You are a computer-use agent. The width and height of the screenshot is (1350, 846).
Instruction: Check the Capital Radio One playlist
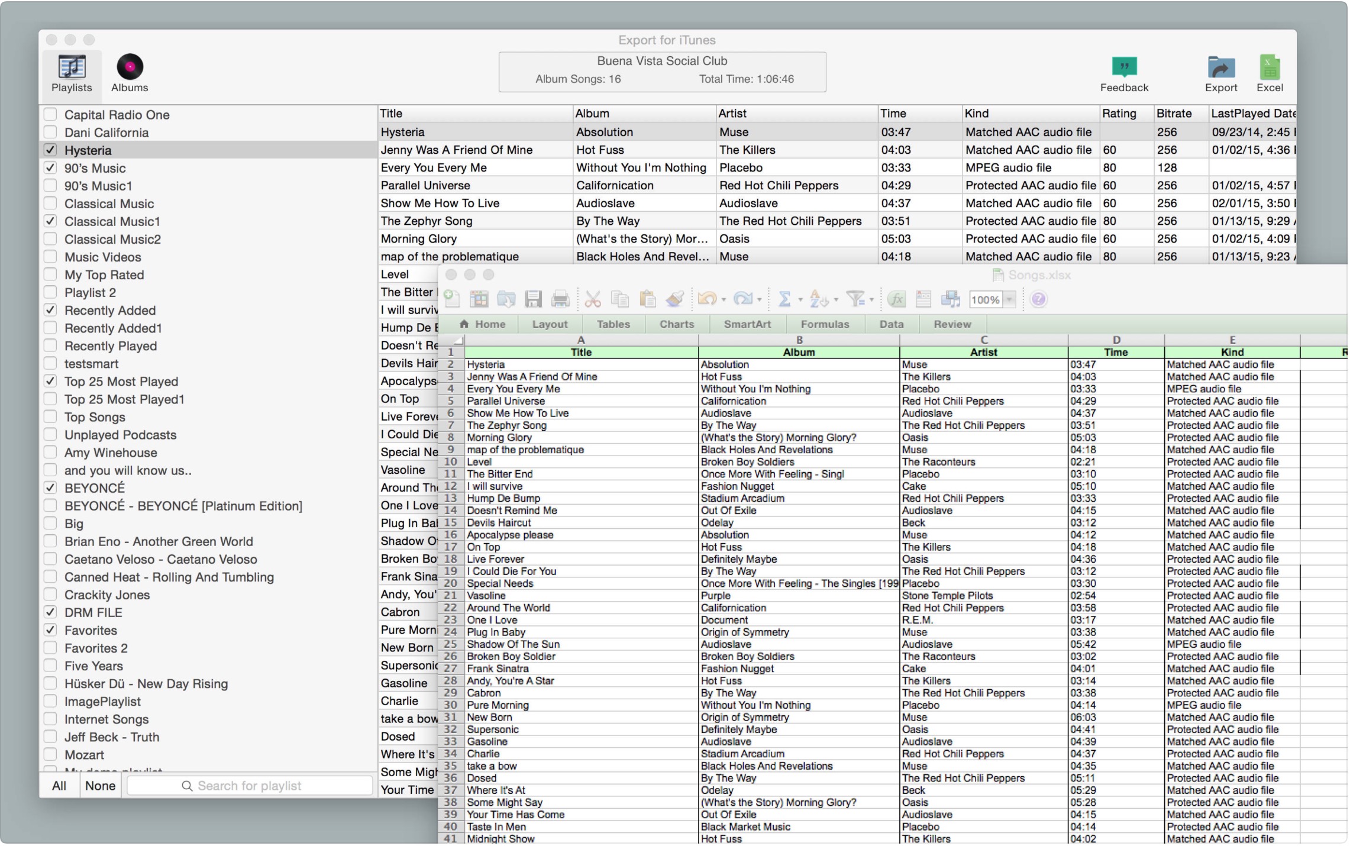click(x=51, y=114)
